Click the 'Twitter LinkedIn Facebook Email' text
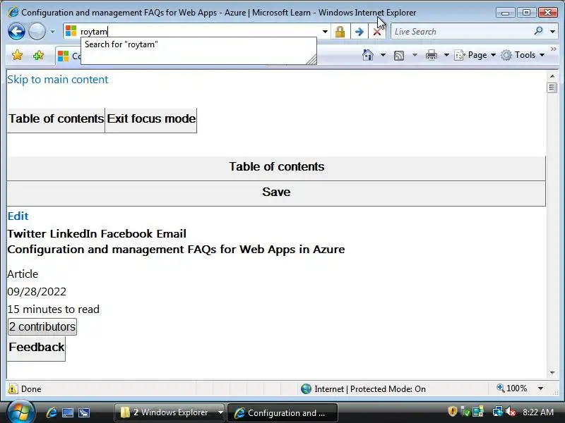Screen dimensions: 565x423 tap(97, 233)
